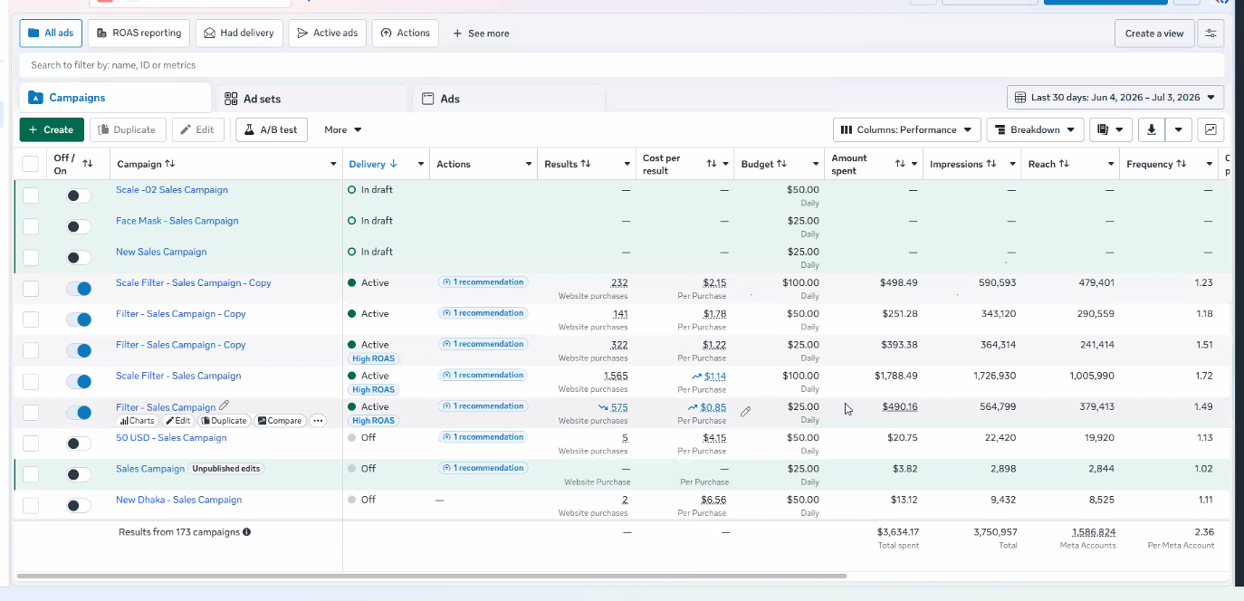Sort by the Budget column
This screenshot has height=601, width=1244.
pos(781,164)
